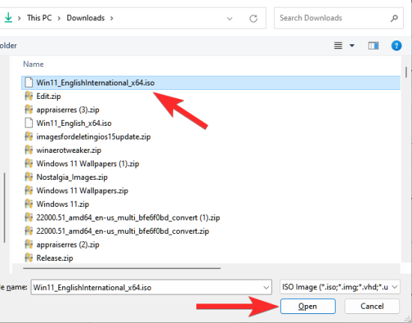Select the Edit.zip file name

click(49, 96)
